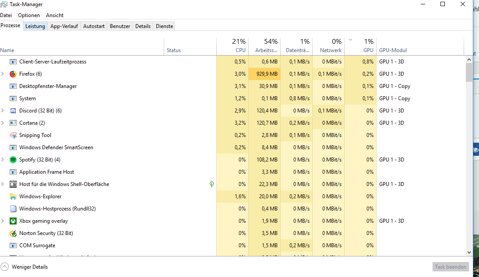The height and width of the screenshot is (277, 479).
Task: Sort by the Arbeitsspeicher column header
Action: [x=264, y=46]
